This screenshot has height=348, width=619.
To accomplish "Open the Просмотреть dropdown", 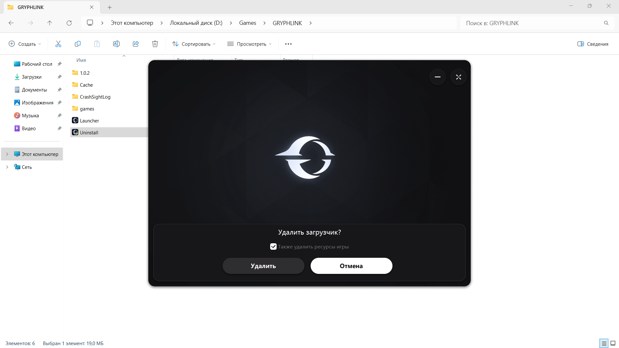I will (x=250, y=44).
